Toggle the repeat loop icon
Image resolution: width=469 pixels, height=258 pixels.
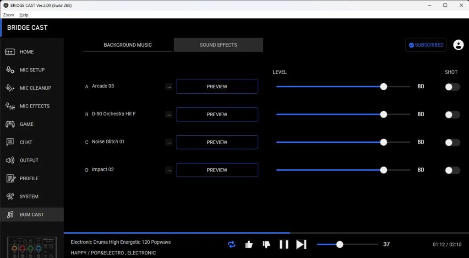tap(232, 244)
